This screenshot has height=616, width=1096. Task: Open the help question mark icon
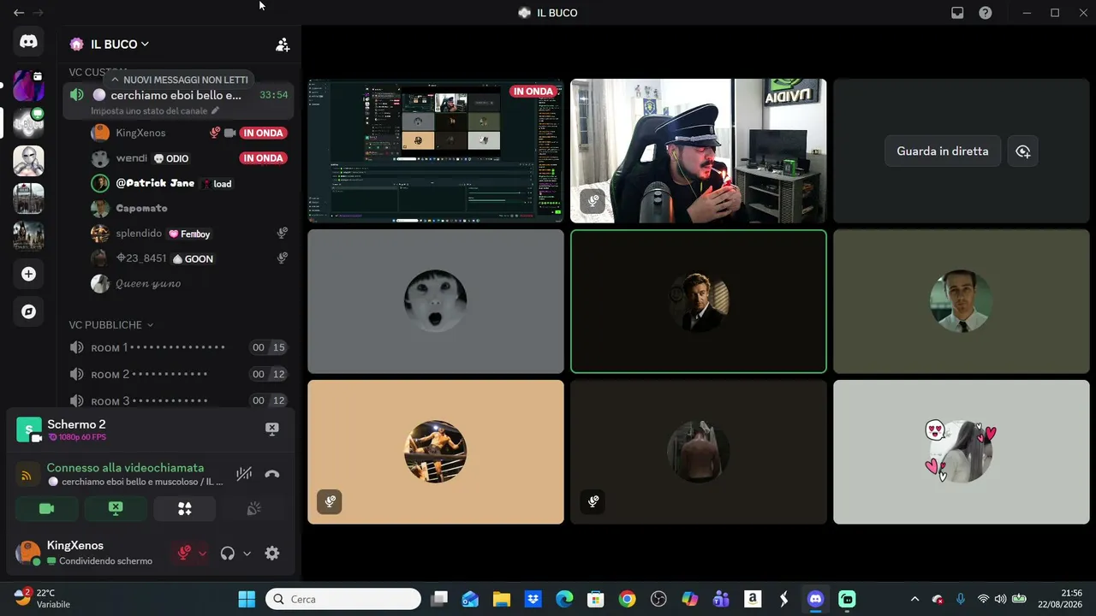click(986, 13)
